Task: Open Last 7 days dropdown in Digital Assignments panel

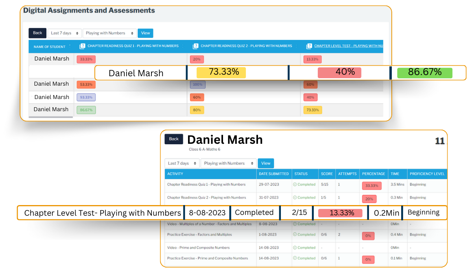Action: click(65, 33)
